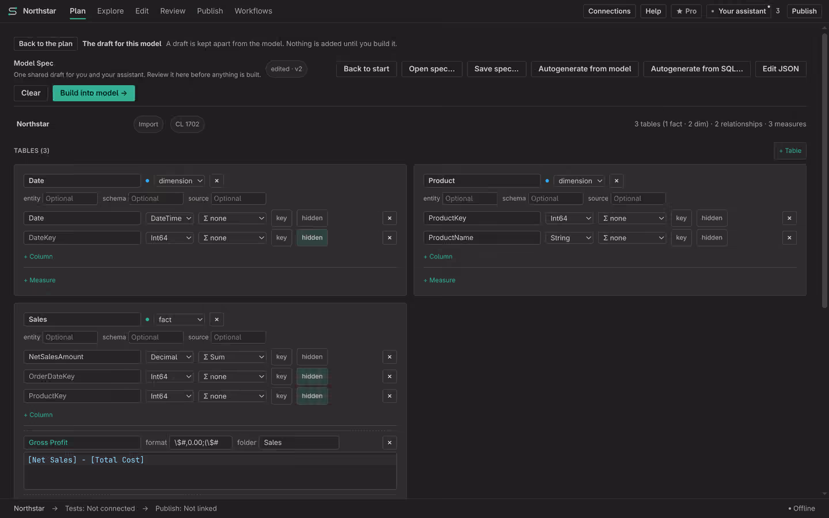Screen dimensions: 829x518
Task: Open aggregation dropdown for ProductName
Action: 632,238
